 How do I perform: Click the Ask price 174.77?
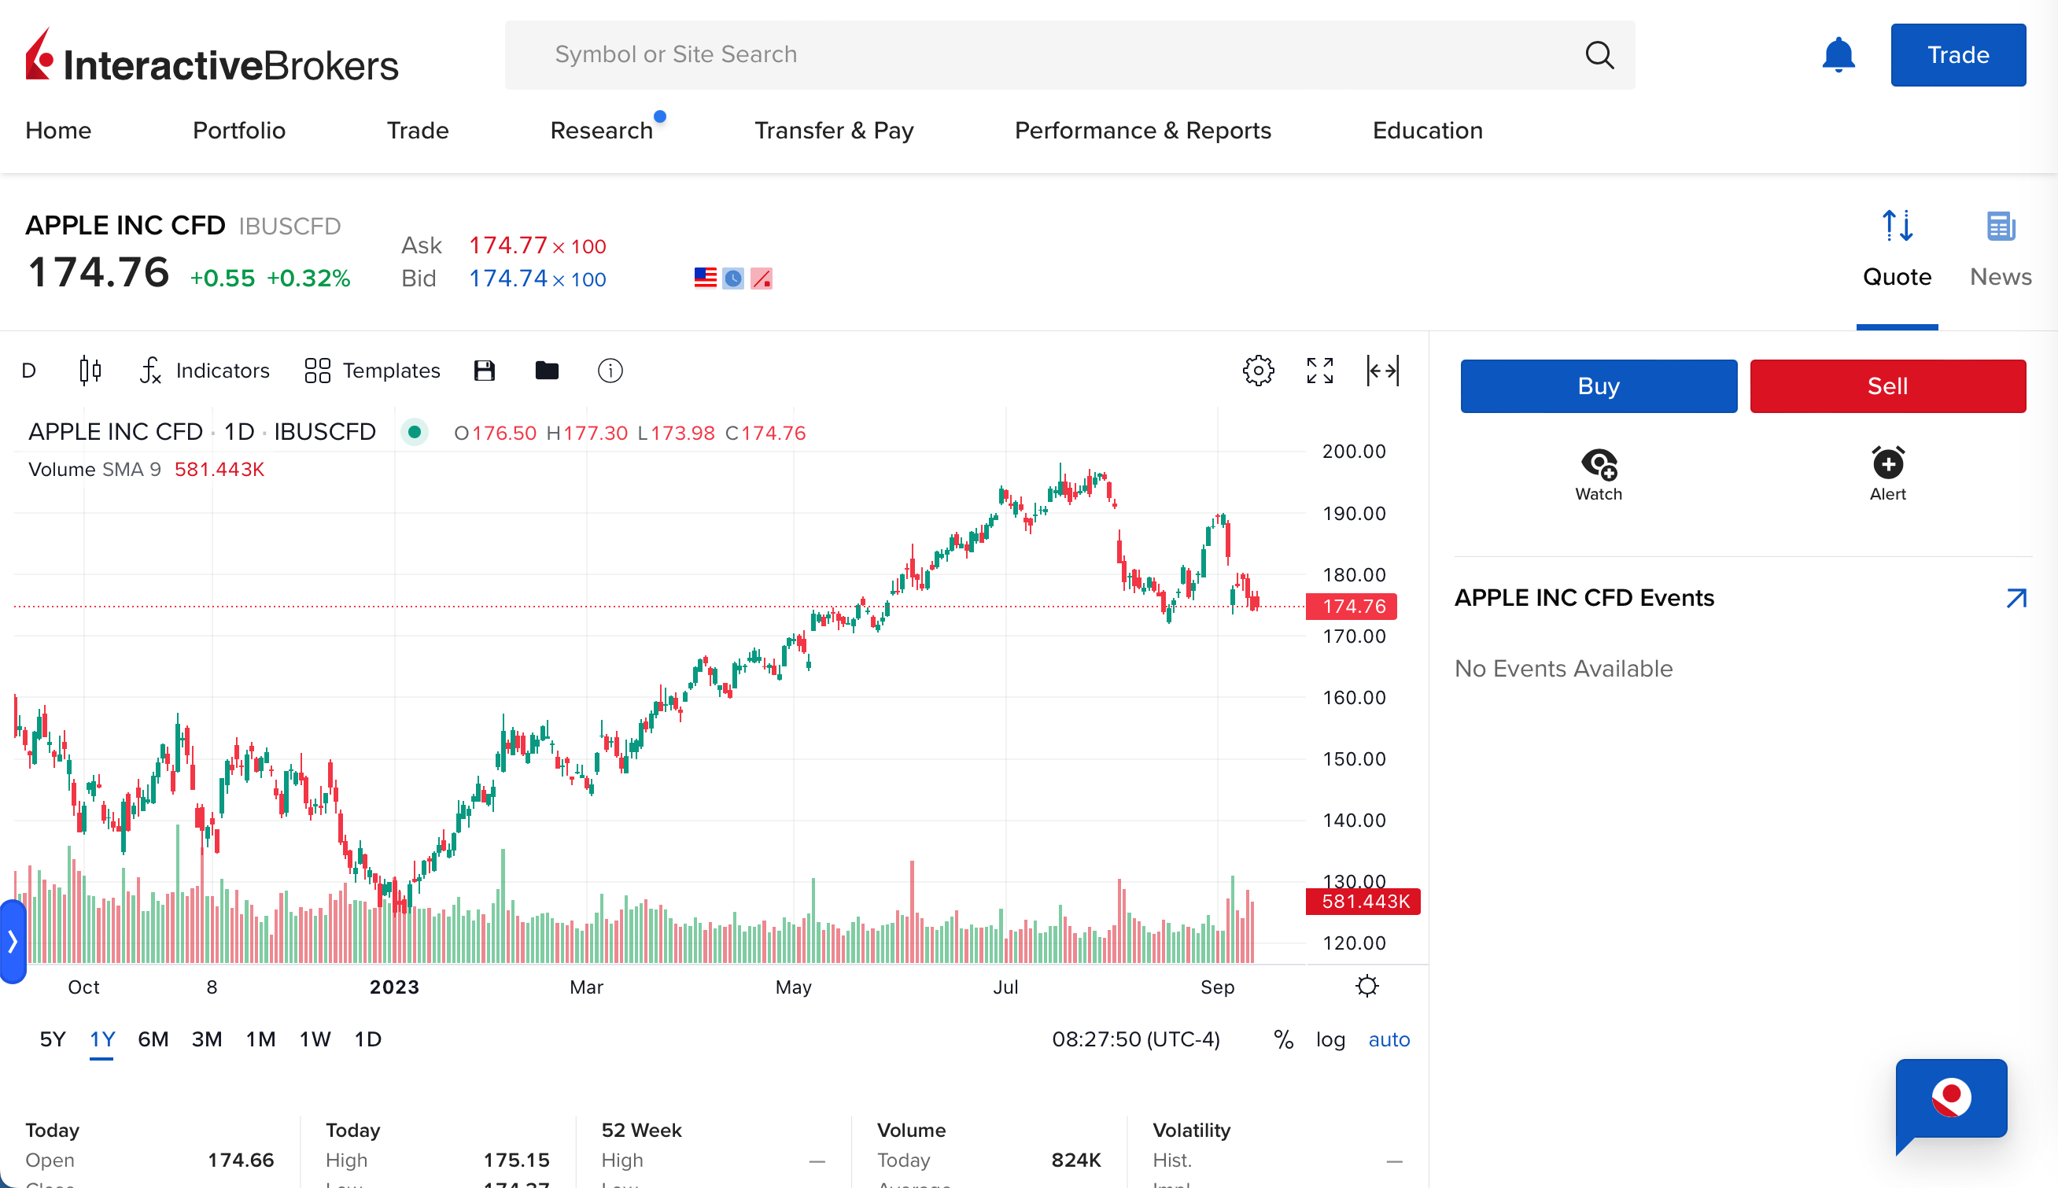pyautogui.click(x=507, y=245)
